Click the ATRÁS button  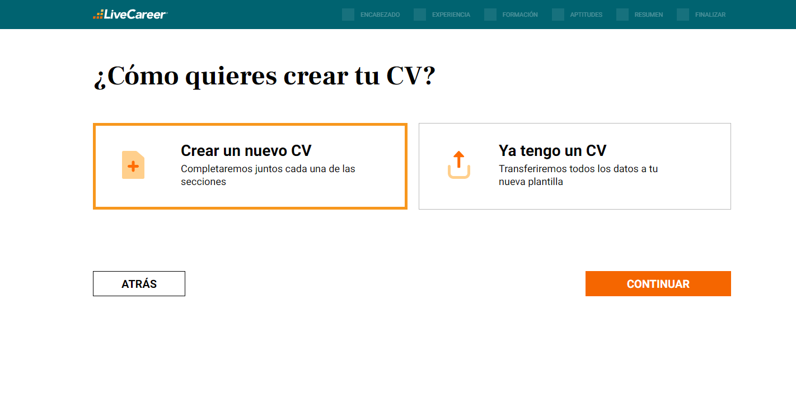coord(139,284)
